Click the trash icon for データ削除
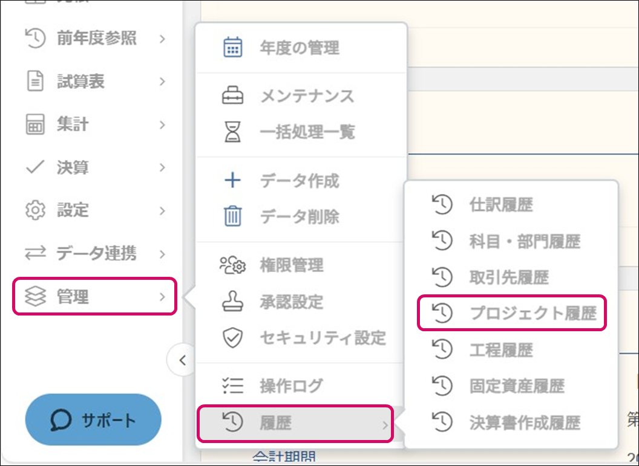The height and width of the screenshot is (466, 639). (233, 216)
